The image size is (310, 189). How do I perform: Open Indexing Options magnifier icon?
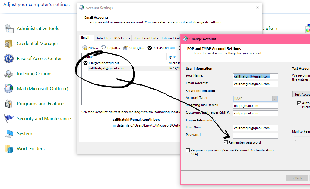[x=8, y=74]
